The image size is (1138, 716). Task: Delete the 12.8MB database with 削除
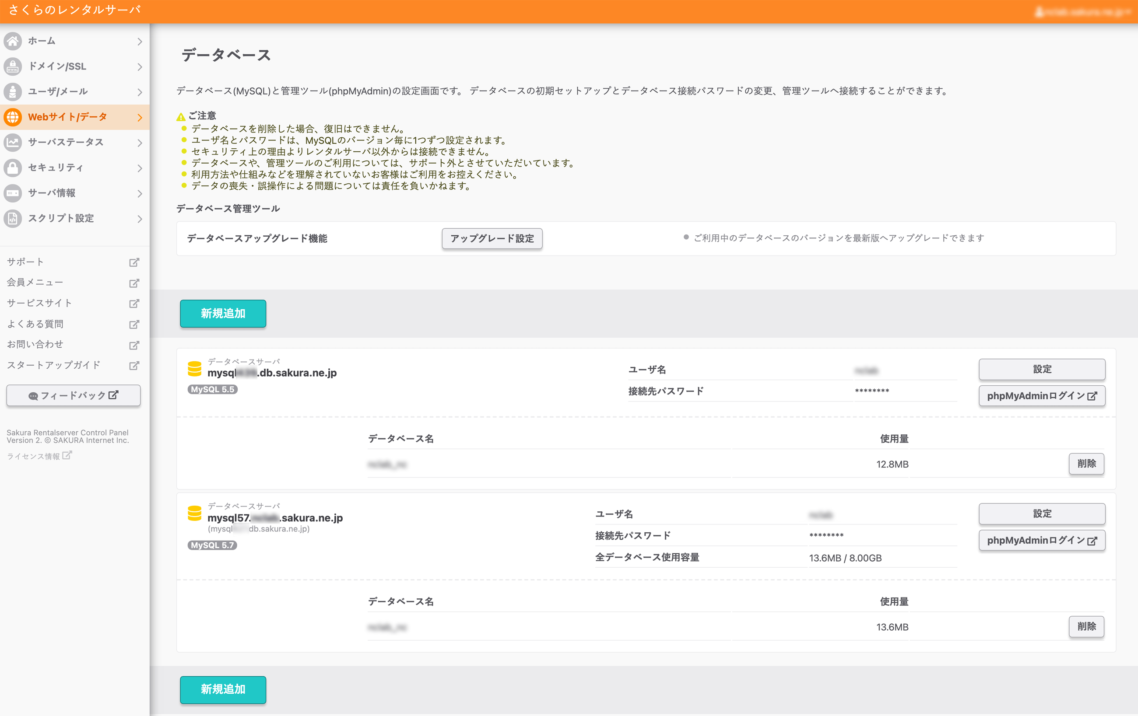[x=1086, y=464]
